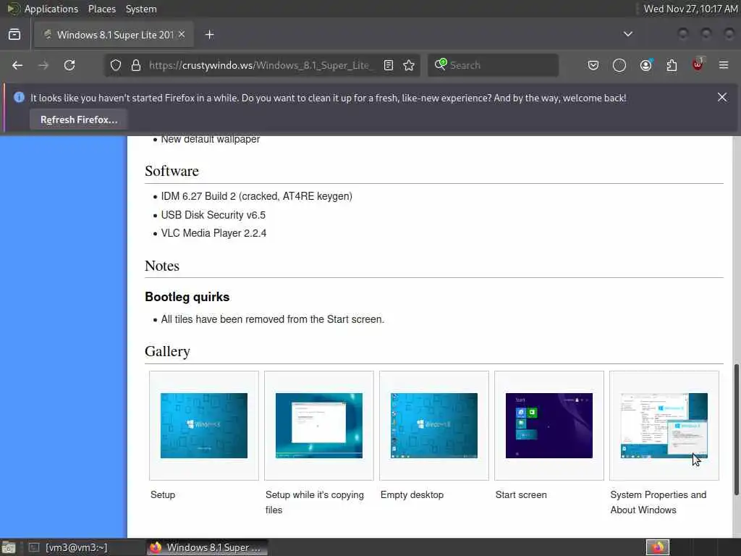The height and width of the screenshot is (556, 741).
Task: Open the Firefox account icon
Action: pos(645,65)
